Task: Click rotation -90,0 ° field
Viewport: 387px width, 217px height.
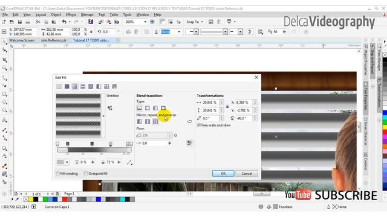Action: [244, 118]
